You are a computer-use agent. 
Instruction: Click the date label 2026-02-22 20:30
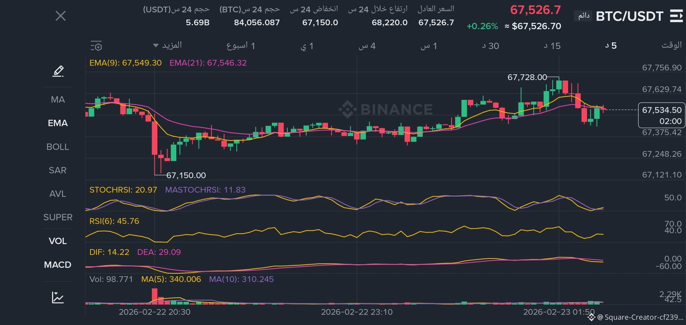155,312
